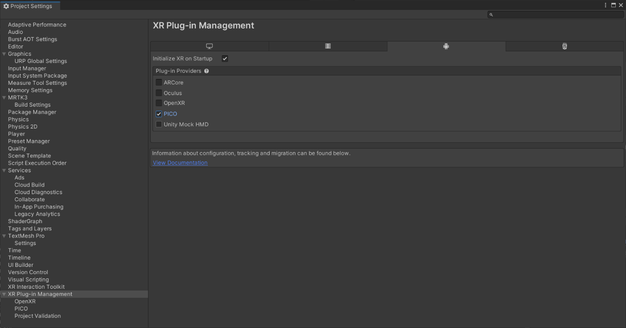Open ShaderGraph settings
Screen dimensions: 626x328
coord(25,221)
